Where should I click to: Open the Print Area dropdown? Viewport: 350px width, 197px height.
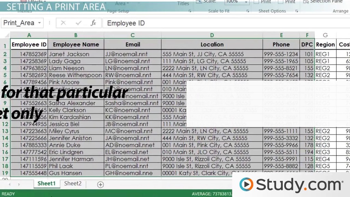point(120,3)
